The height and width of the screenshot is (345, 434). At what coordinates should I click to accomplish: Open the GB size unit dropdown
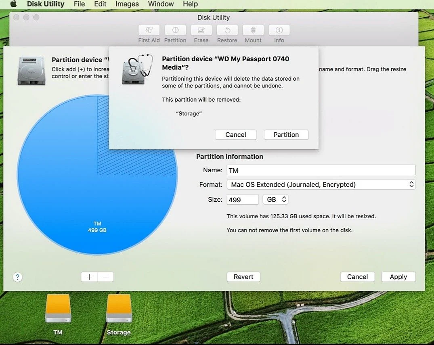click(x=275, y=199)
